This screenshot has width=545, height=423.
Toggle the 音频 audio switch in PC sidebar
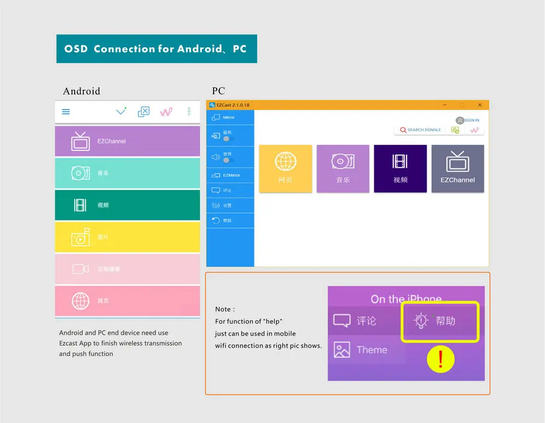click(228, 160)
